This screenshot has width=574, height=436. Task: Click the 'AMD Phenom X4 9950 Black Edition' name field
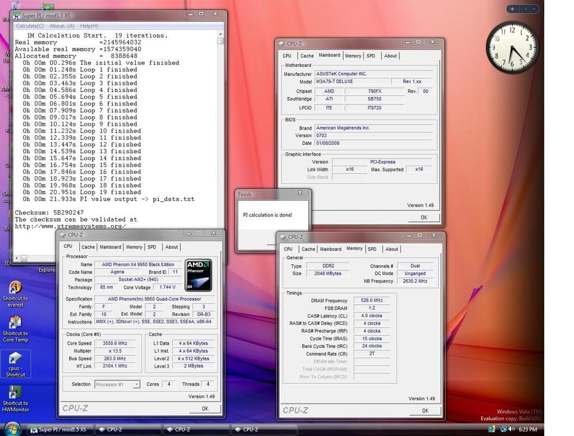click(138, 264)
